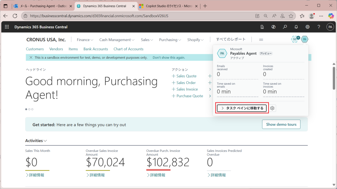Open the environment information icon in Business Central header
This screenshot has height=189, width=337.
(x=262, y=27)
